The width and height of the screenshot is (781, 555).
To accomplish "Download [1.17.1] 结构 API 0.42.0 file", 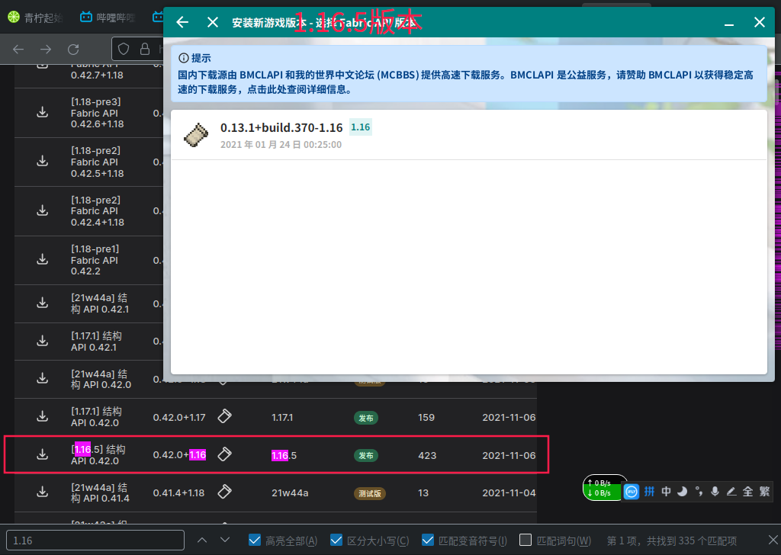I will coord(43,416).
